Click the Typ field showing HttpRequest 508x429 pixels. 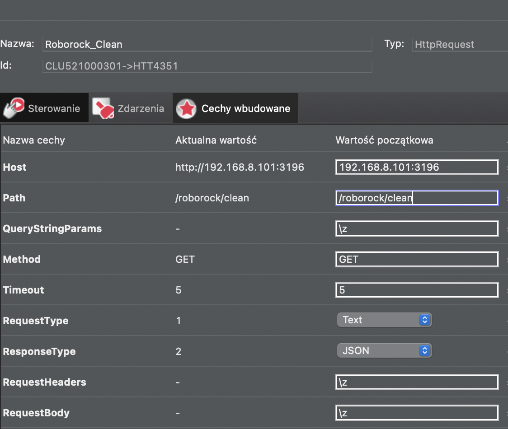coord(460,44)
